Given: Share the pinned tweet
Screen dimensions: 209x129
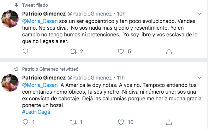Looking at the screenshot, I should 169,51.
